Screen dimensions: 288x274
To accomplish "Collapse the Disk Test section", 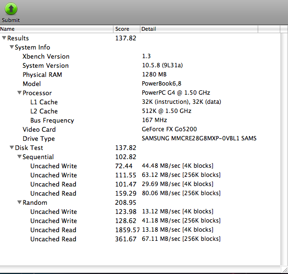I will click(12, 147).
